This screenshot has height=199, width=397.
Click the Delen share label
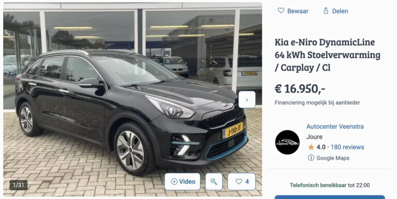(340, 11)
